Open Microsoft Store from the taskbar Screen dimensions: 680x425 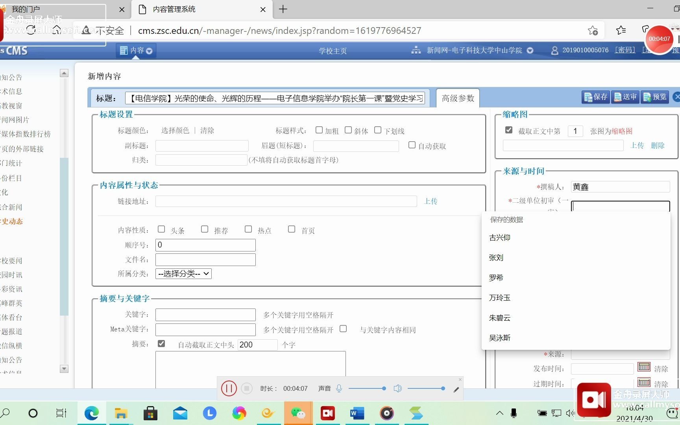[150, 413]
